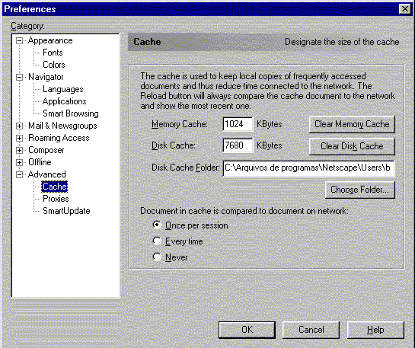The height and width of the screenshot is (348, 415).
Task: Select SmartUpdate in category tree
Action: [x=66, y=211]
